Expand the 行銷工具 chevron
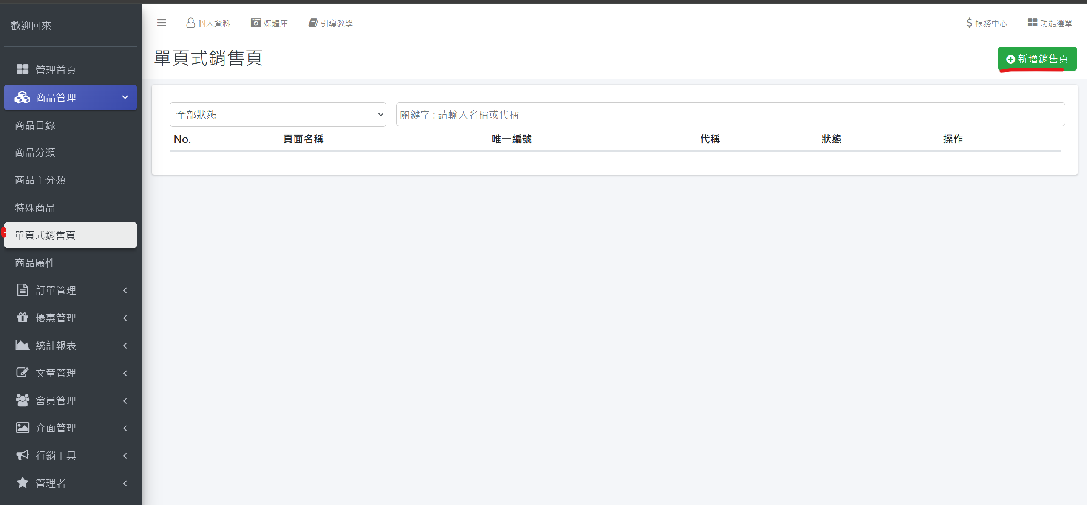Viewport: 1087px width, 505px height. pyautogui.click(x=125, y=456)
